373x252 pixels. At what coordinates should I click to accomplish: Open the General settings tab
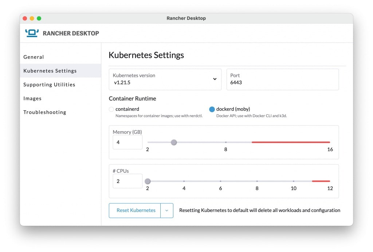point(34,57)
